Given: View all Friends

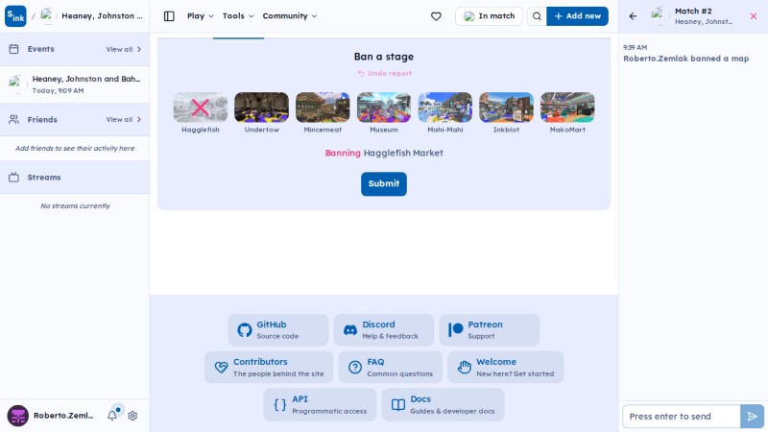Looking at the screenshot, I should point(124,119).
